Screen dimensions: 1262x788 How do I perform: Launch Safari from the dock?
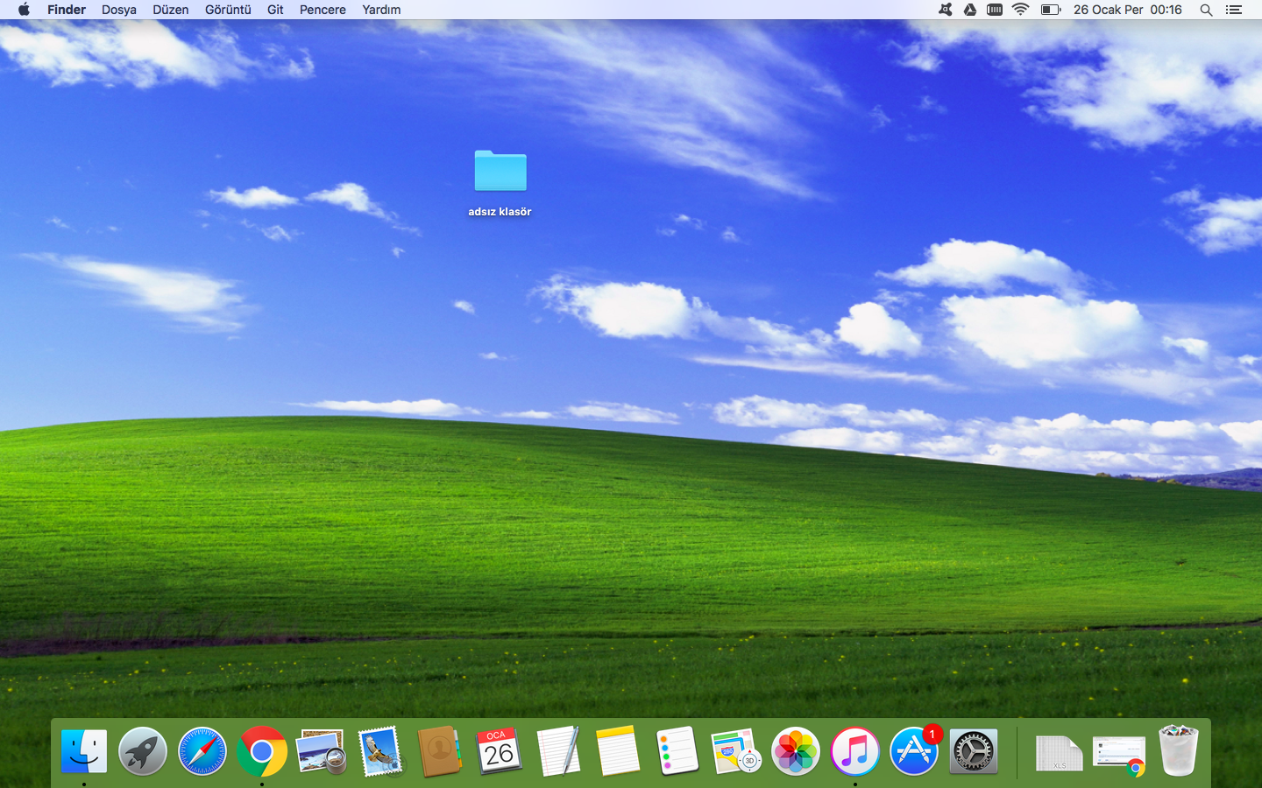[202, 752]
